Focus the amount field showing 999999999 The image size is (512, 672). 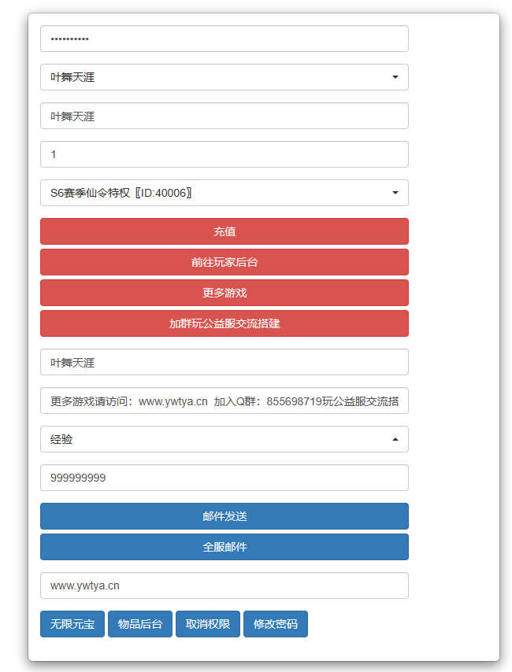(224, 478)
